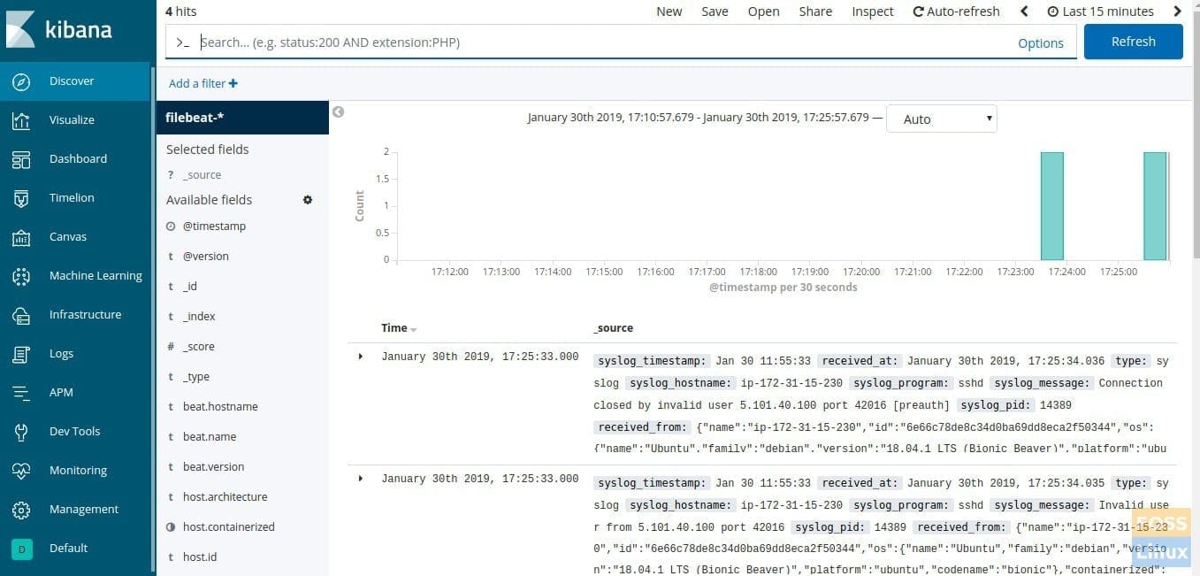The image size is (1200, 576).
Task: Click the Kibana logo
Action: (59, 30)
